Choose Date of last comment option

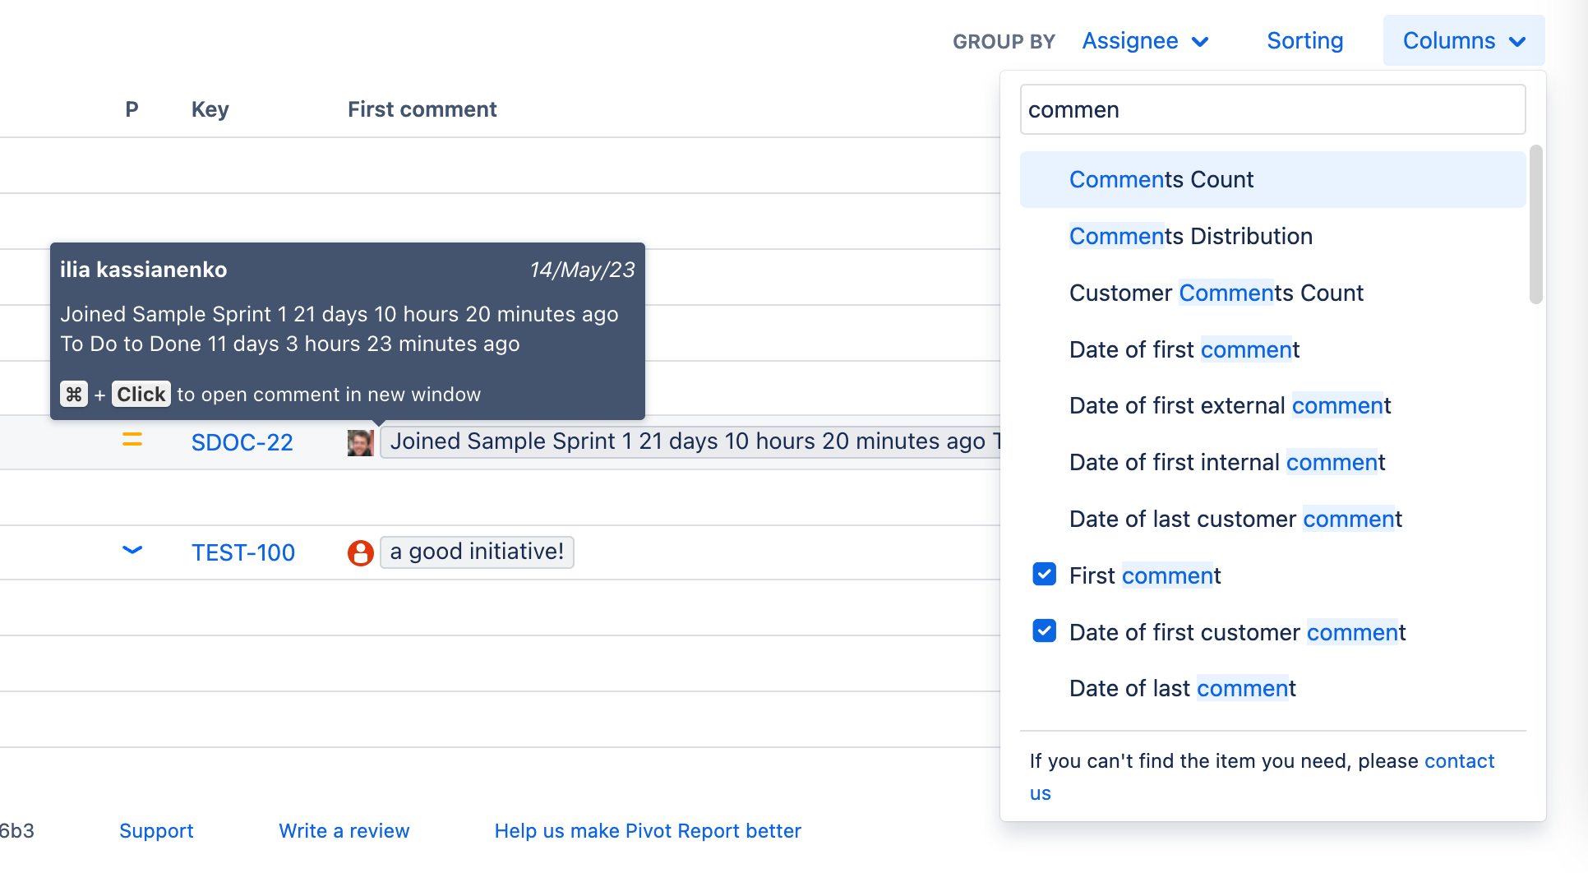pos(1272,688)
